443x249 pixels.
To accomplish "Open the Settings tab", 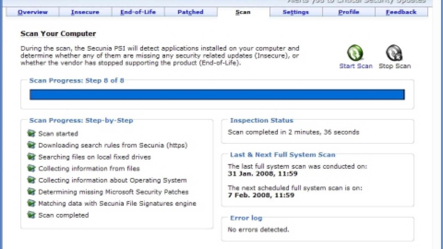I will (295, 12).
